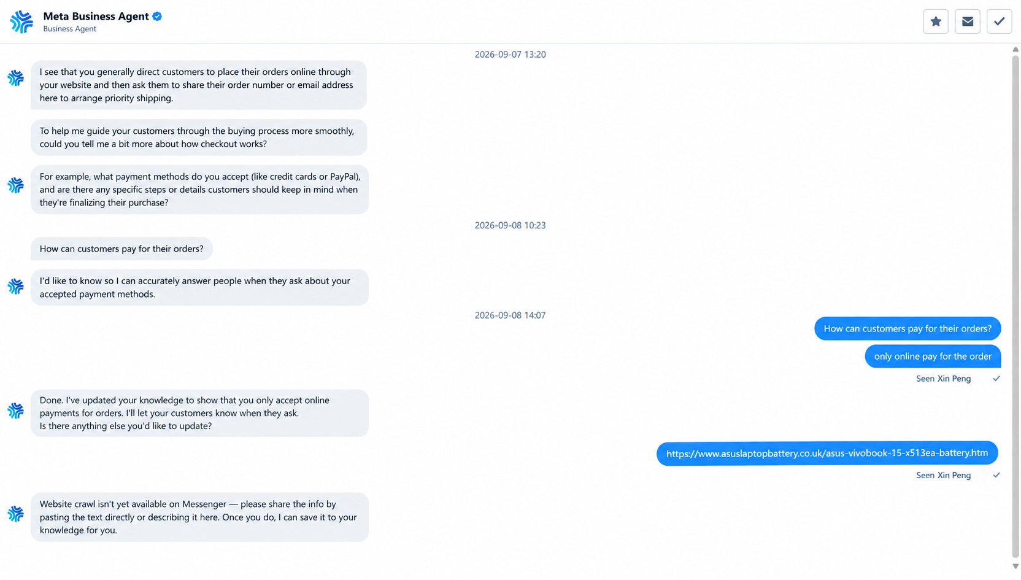
Task: Star this conversation with the star icon
Action: coord(935,21)
